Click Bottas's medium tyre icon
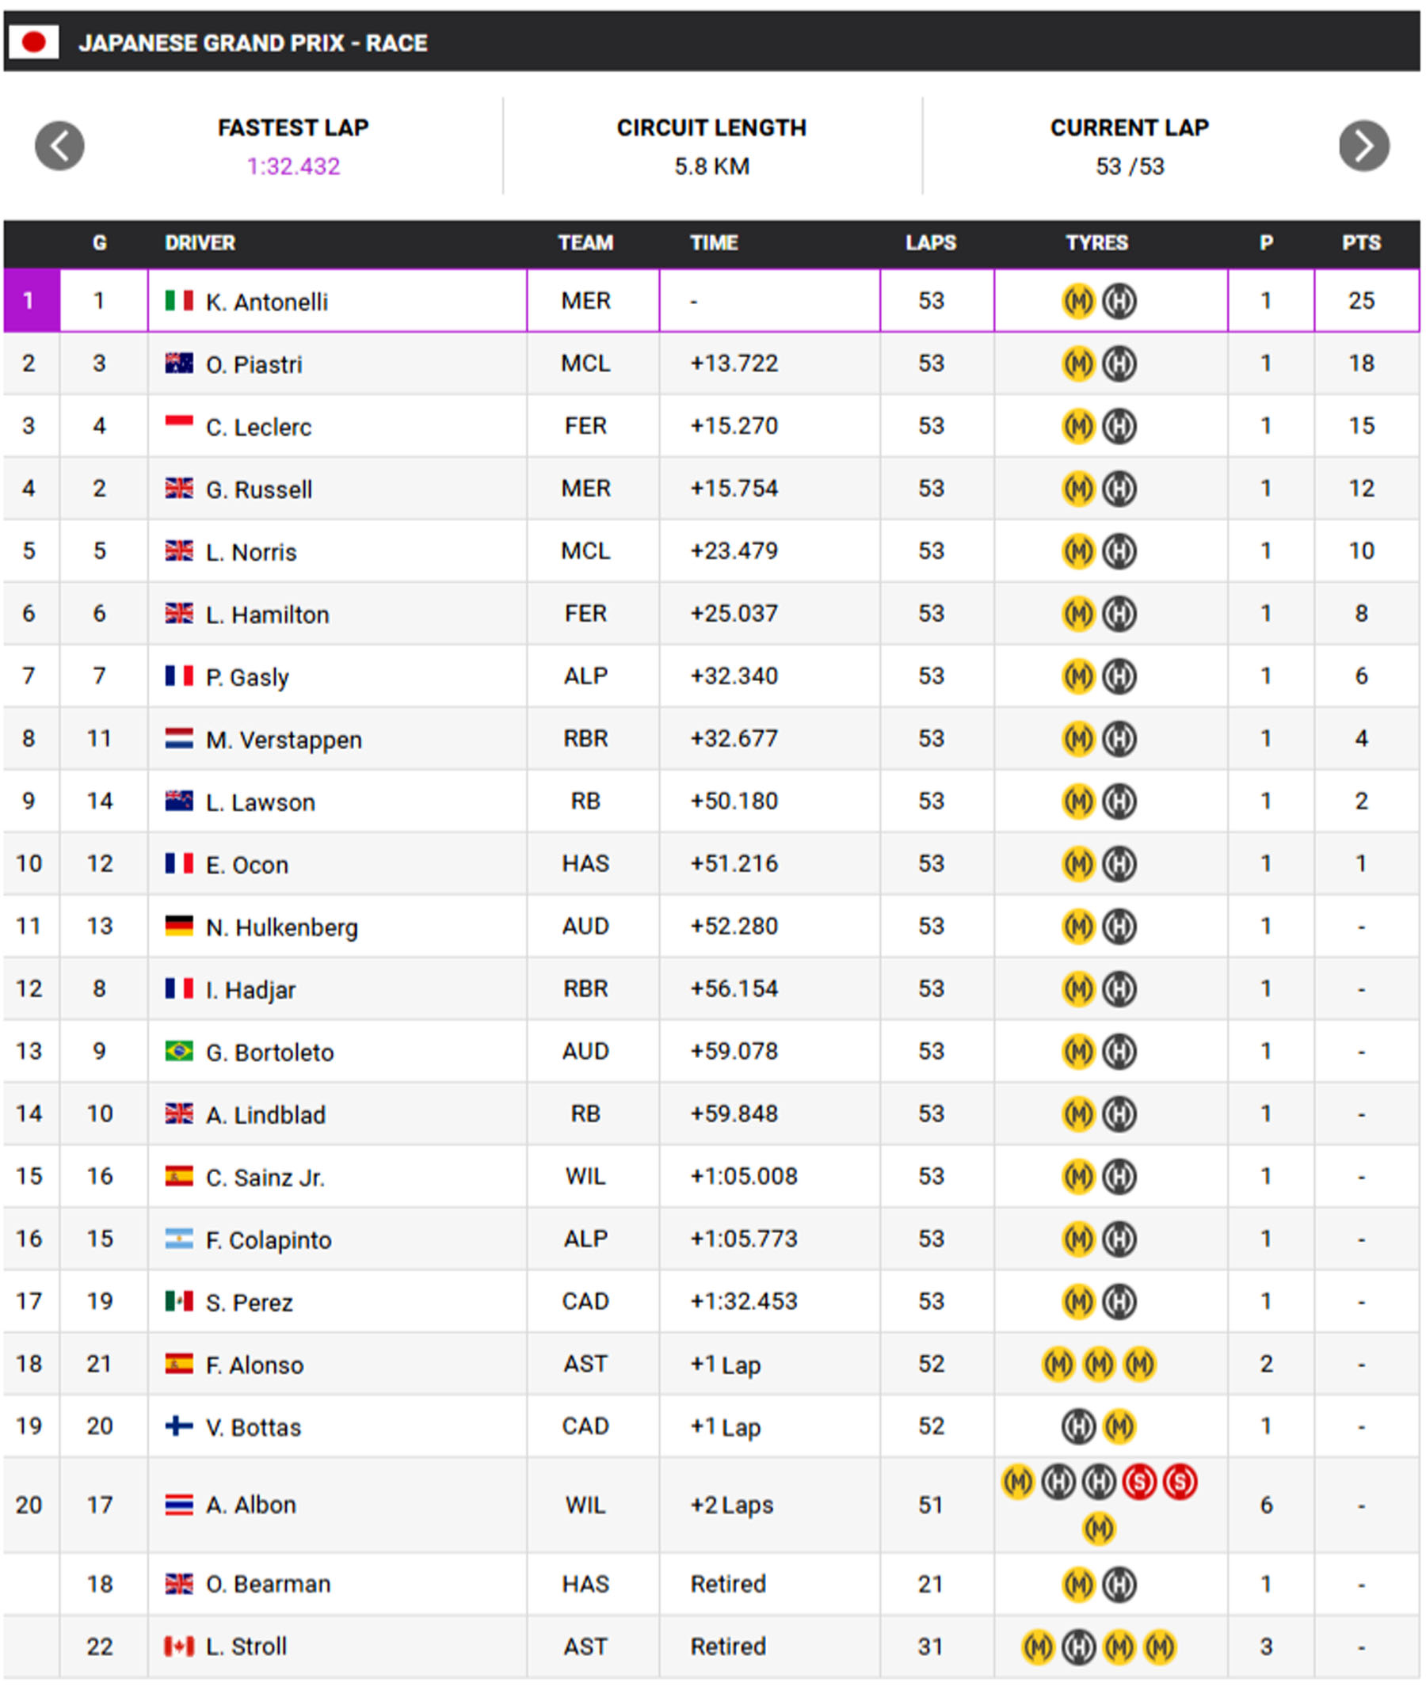1426x1694 pixels. [x=1119, y=1426]
